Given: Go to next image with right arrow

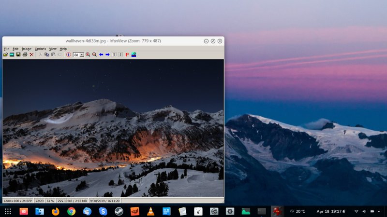Looking at the screenshot, I should [x=107, y=54].
